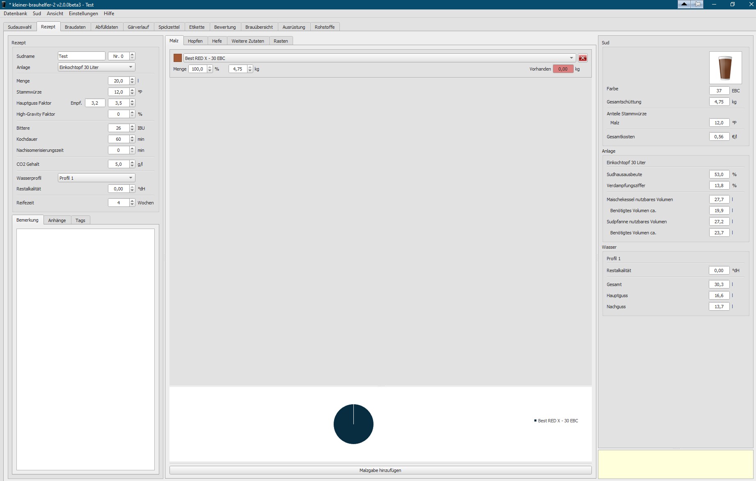Viewport: 756px width, 481px height.
Task: Open the Einstellungen menu
Action: [x=83, y=14]
